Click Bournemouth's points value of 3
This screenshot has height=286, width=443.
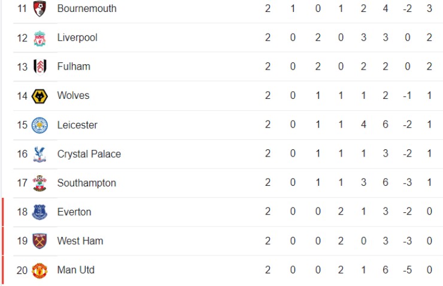click(x=429, y=8)
